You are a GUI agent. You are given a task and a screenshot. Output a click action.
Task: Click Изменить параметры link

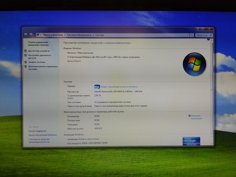pos(196,117)
